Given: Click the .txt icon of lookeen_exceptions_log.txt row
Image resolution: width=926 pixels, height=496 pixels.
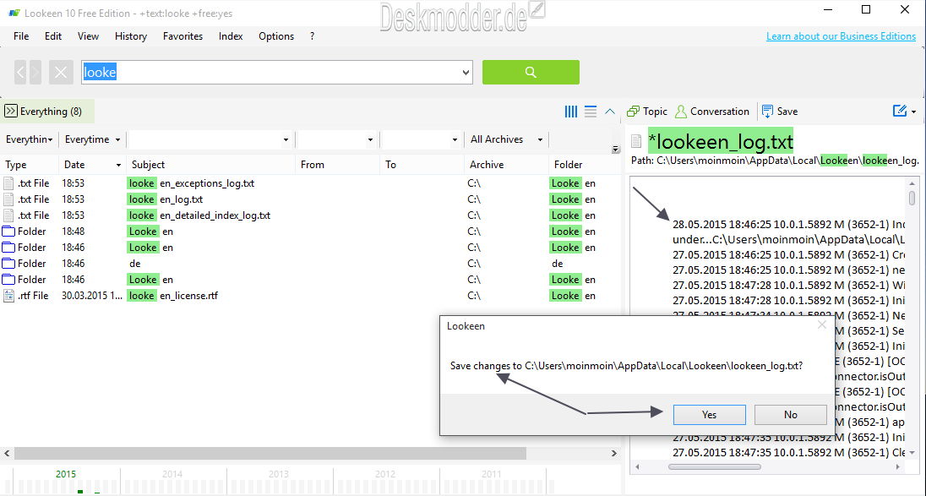Looking at the screenshot, I should pyautogui.click(x=8, y=183).
